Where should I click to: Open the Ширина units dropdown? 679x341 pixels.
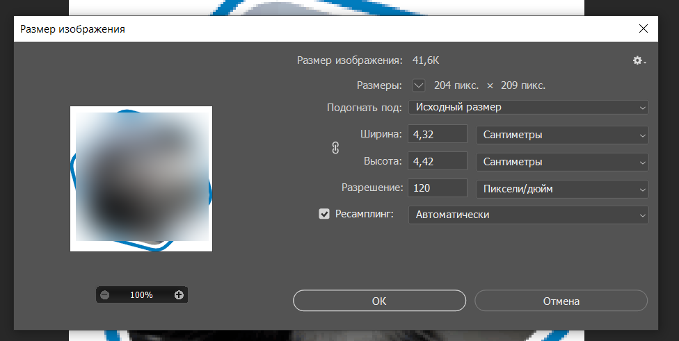pyautogui.click(x=562, y=135)
